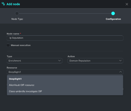131x111 pixels.
Task: Click the Add node title text
Action: [13, 4]
